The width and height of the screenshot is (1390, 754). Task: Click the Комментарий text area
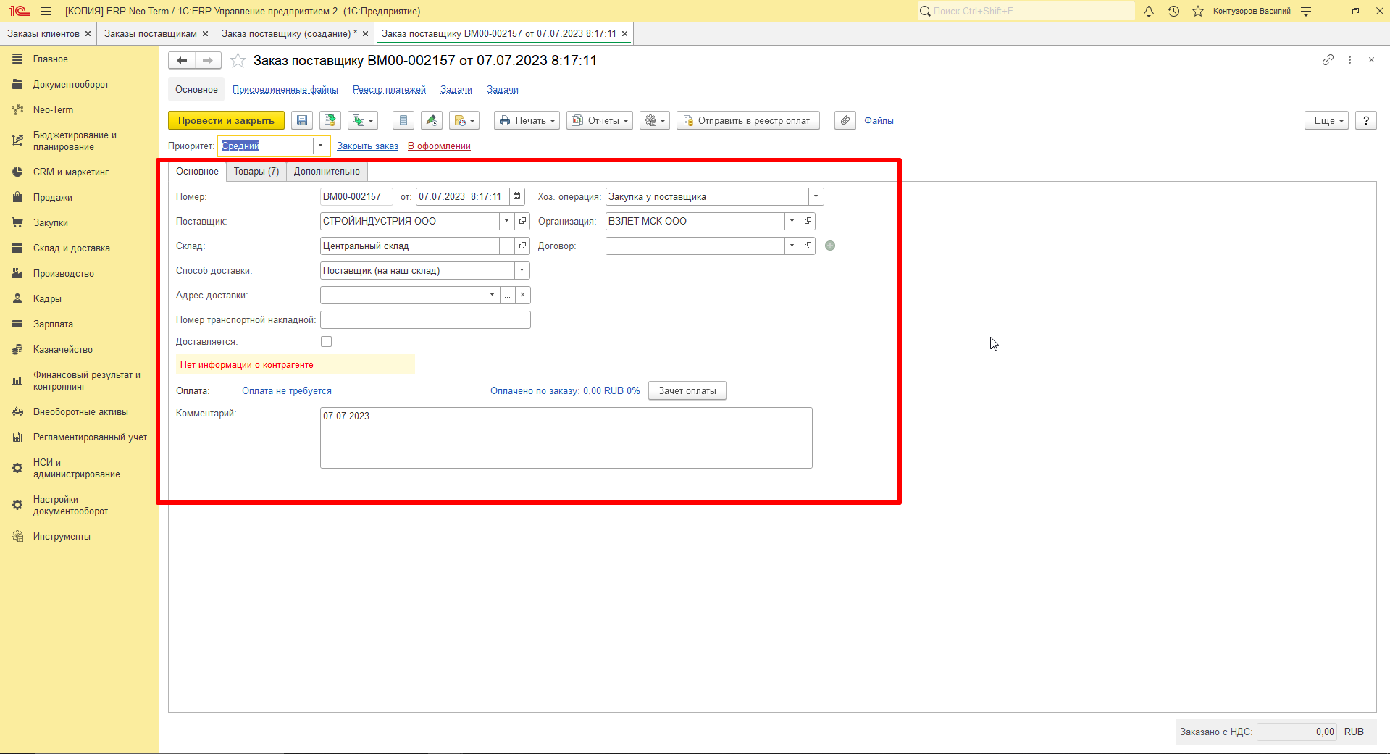tap(566, 438)
